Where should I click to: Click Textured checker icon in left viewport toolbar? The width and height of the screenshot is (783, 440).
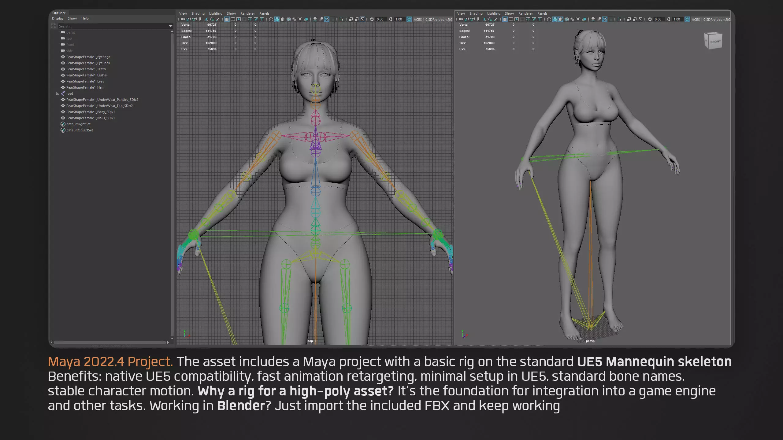point(294,19)
